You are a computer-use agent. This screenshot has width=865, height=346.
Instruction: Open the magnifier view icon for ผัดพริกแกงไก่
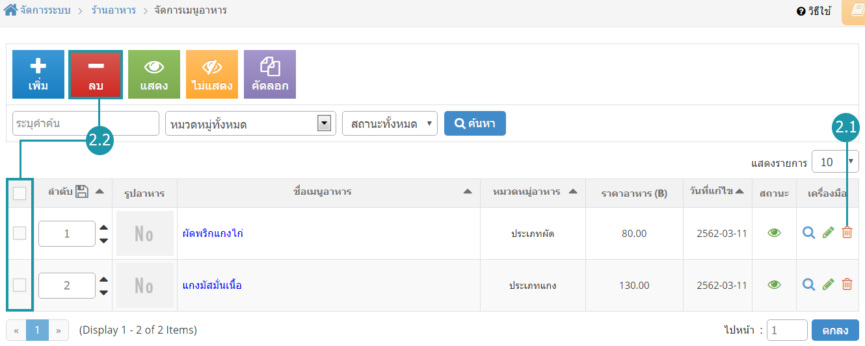808,232
